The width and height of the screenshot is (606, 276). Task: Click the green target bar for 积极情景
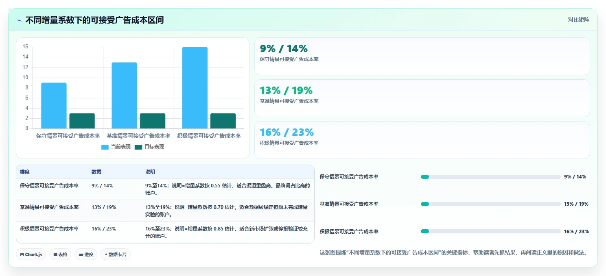[223, 121]
